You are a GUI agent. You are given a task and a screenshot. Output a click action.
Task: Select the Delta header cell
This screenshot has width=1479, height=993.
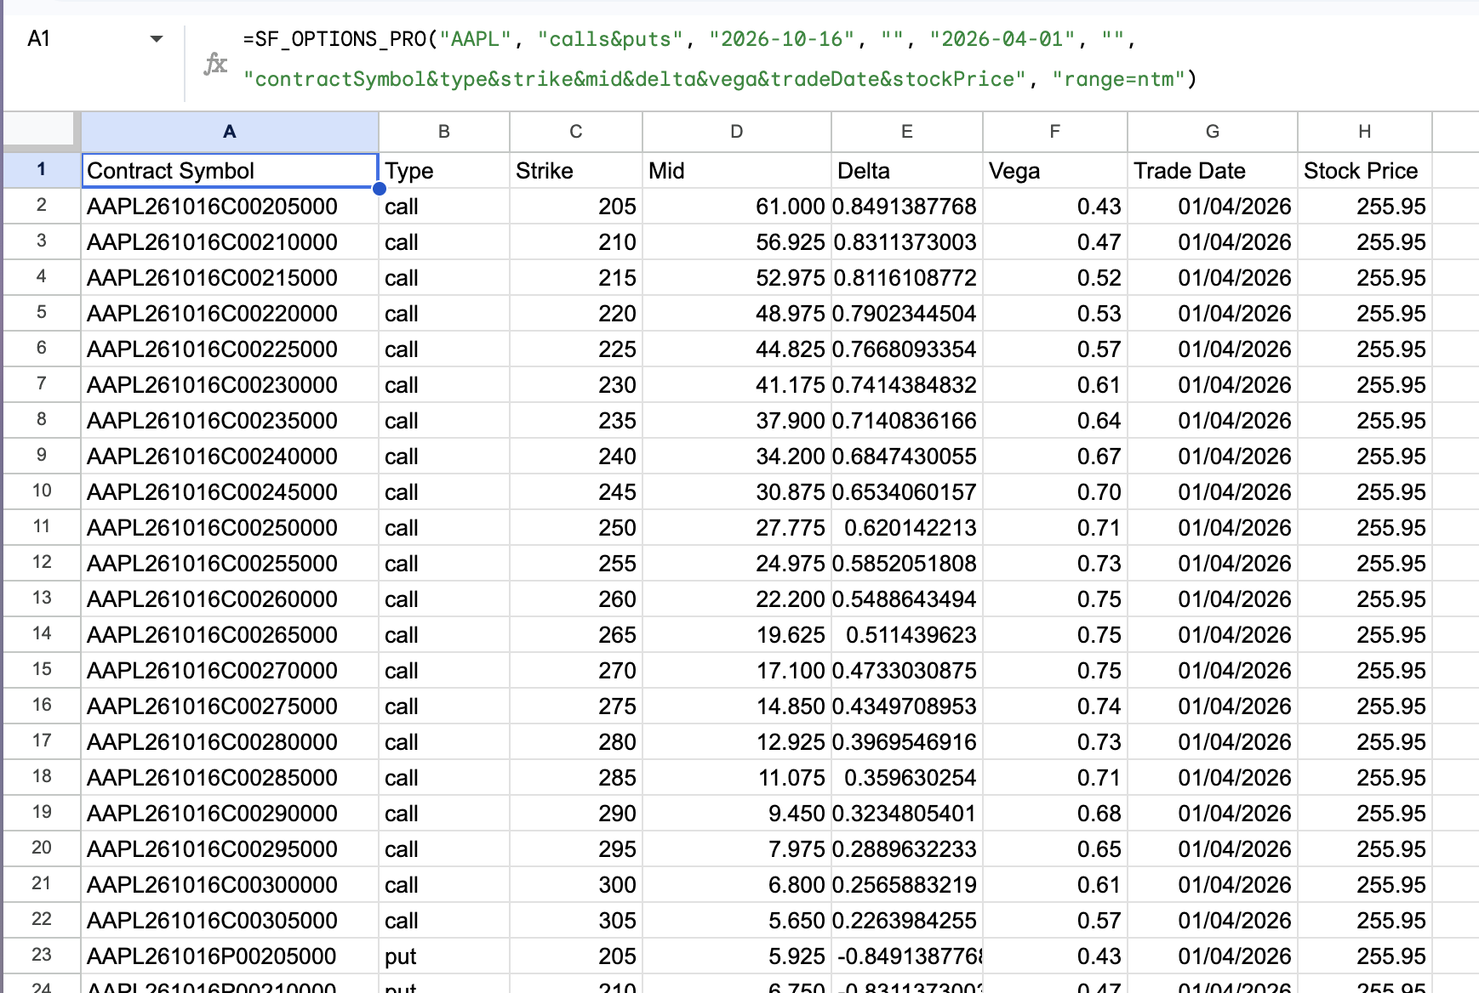[907, 170]
